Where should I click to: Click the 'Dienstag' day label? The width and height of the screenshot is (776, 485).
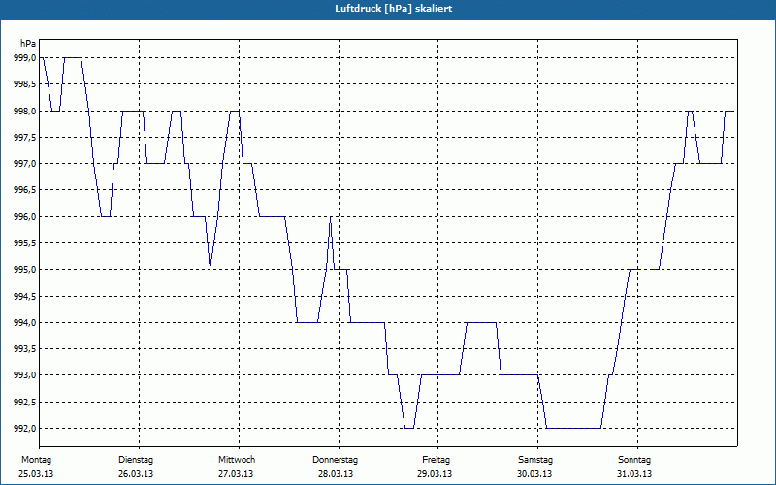[x=136, y=460]
